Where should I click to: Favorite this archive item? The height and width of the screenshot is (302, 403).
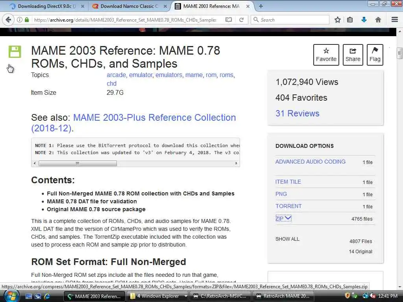coord(326,55)
